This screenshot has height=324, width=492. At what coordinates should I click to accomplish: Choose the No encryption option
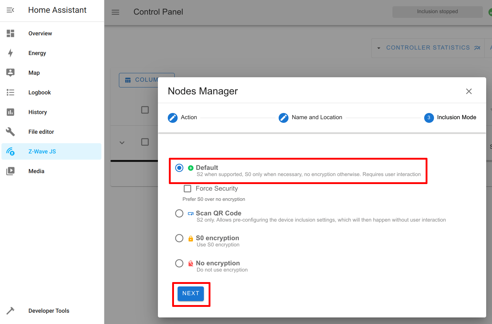(179, 263)
